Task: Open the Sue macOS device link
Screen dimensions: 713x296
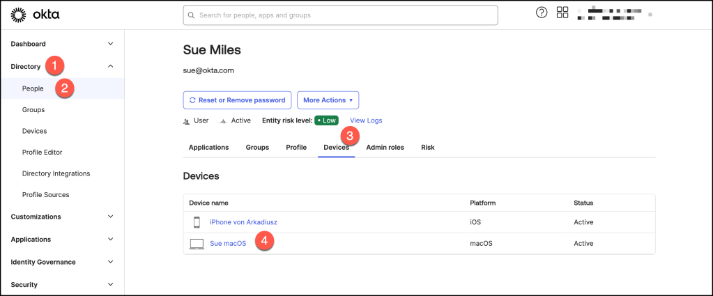Action: (228, 244)
